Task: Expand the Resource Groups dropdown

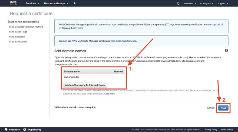Action: click(x=56, y=3)
